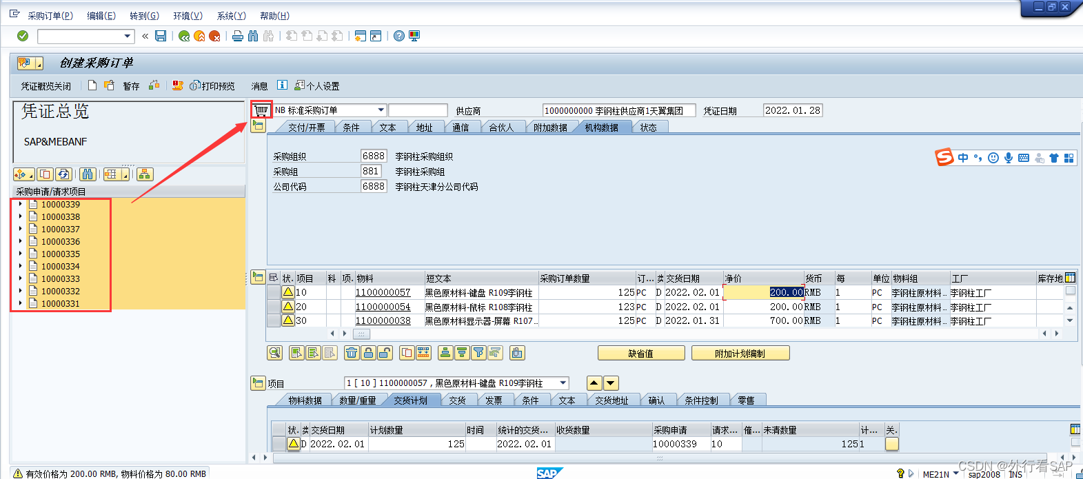Collapse the header section toggle icon

258,125
